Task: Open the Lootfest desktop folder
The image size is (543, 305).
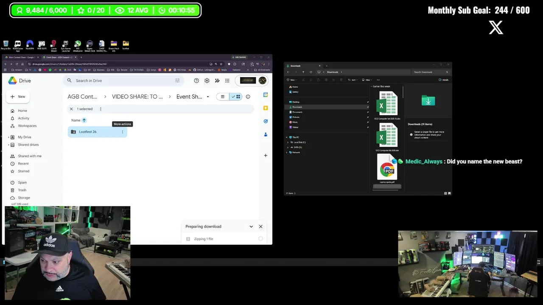Action: point(126,45)
